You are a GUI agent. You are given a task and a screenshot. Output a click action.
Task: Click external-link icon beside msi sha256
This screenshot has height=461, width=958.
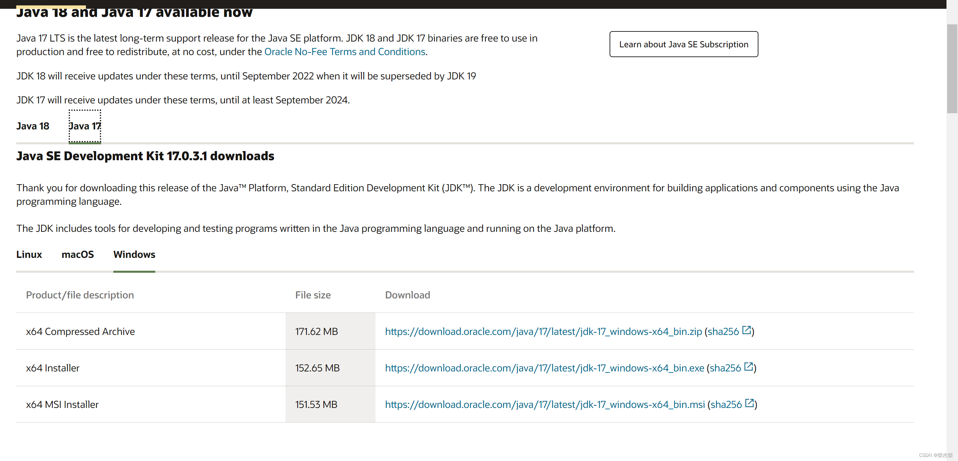point(749,403)
